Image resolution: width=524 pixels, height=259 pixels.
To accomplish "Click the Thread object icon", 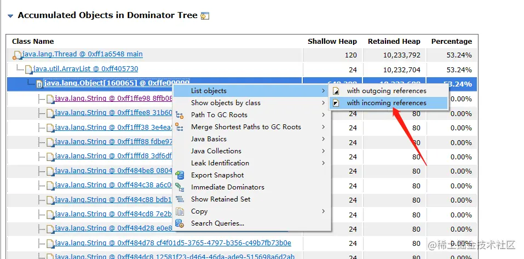I will [17, 55].
